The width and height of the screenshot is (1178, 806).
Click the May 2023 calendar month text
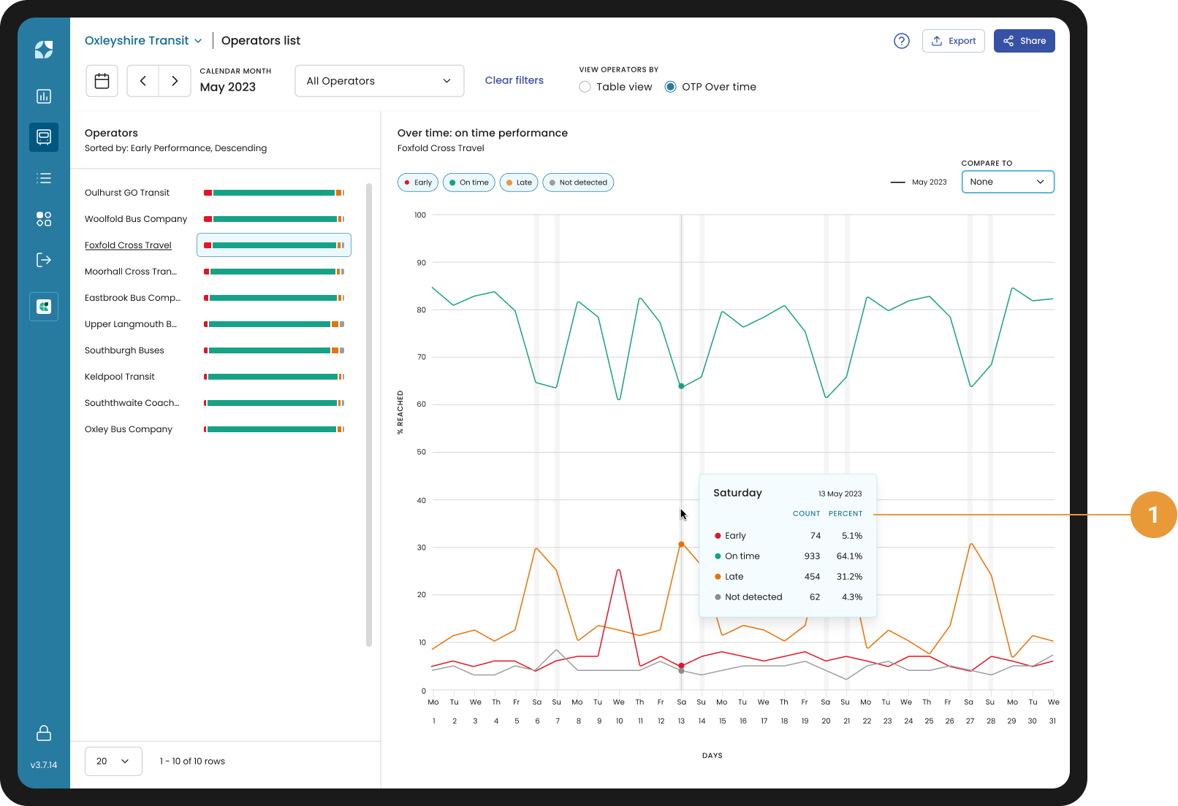[228, 87]
